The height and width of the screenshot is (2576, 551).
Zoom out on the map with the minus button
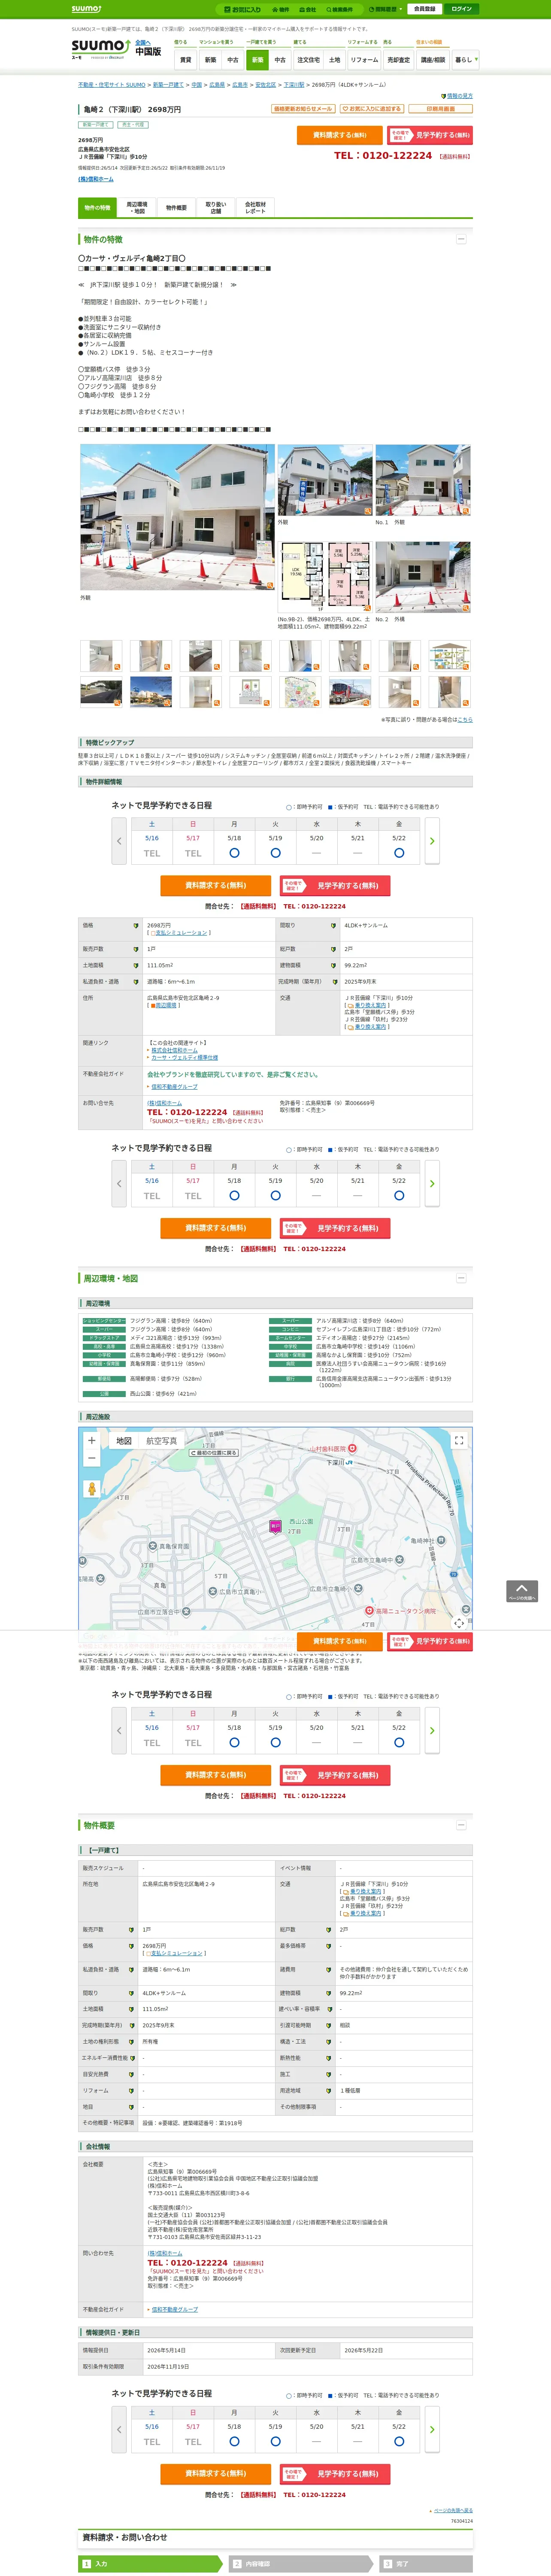(x=91, y=1459)
